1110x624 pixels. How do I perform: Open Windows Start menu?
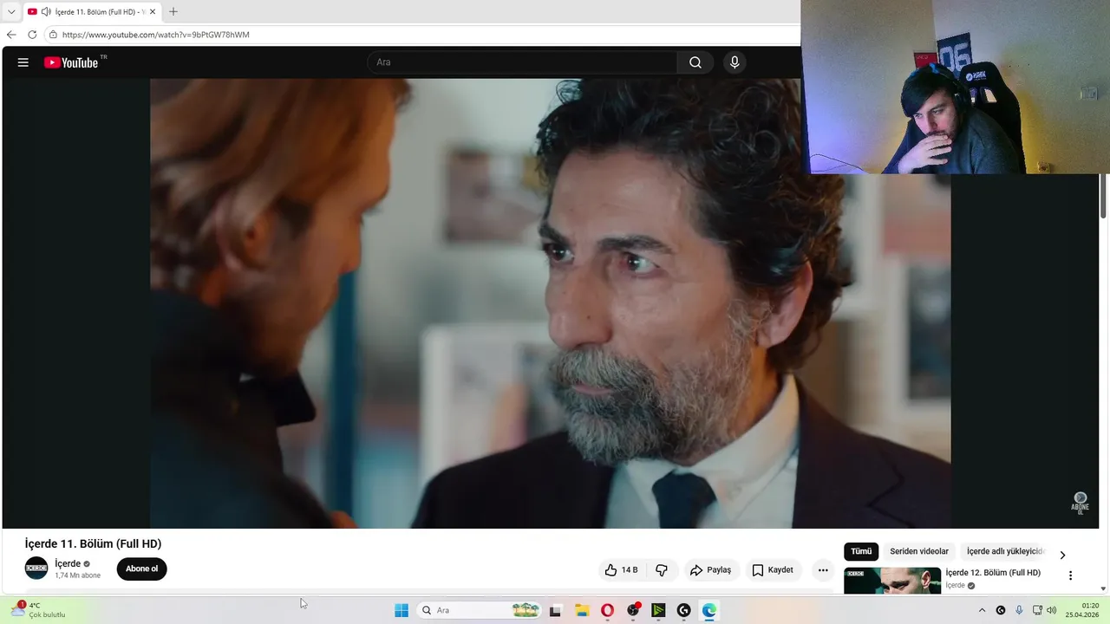(x=401, y=610)
